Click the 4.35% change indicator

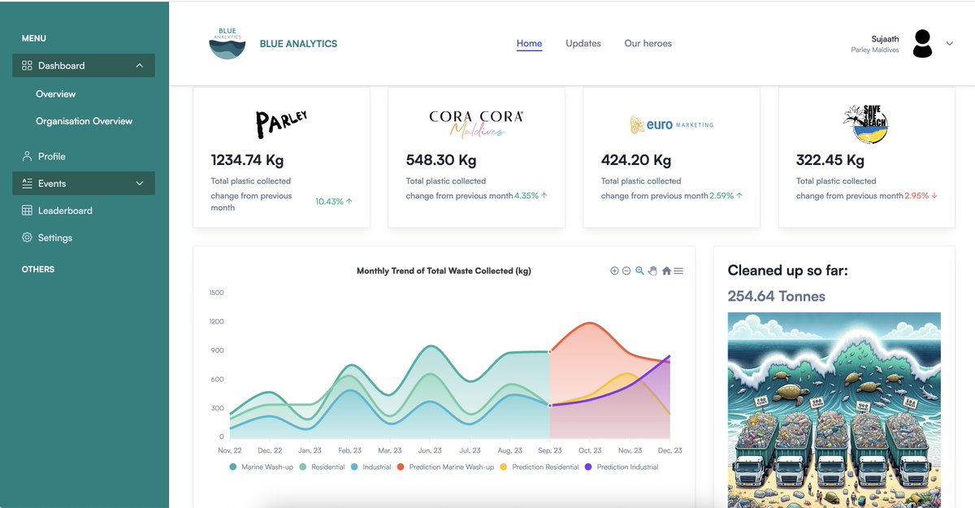click(x=531, y=196)
